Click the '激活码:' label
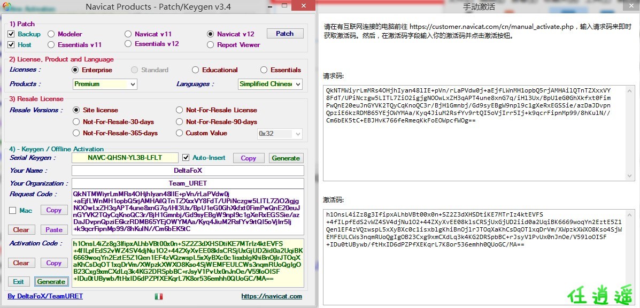 coord(334,200)
